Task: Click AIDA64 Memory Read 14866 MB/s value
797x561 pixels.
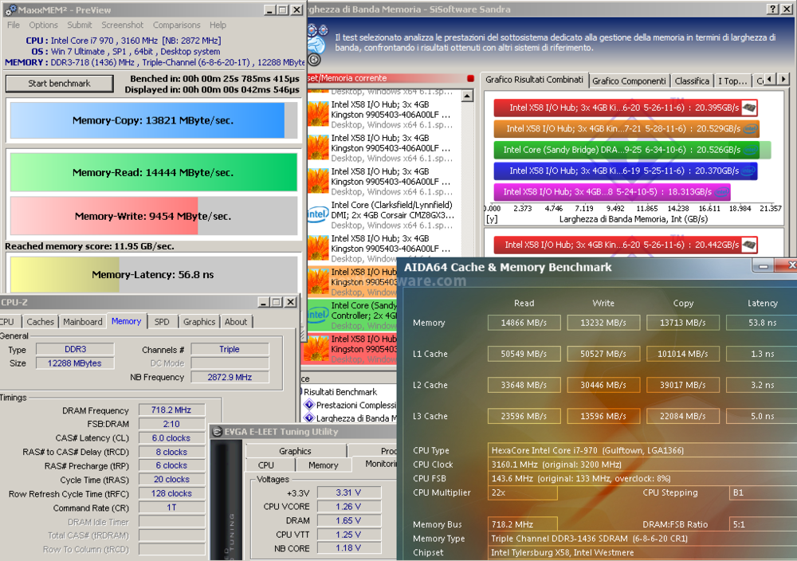Action: [524, 323]
